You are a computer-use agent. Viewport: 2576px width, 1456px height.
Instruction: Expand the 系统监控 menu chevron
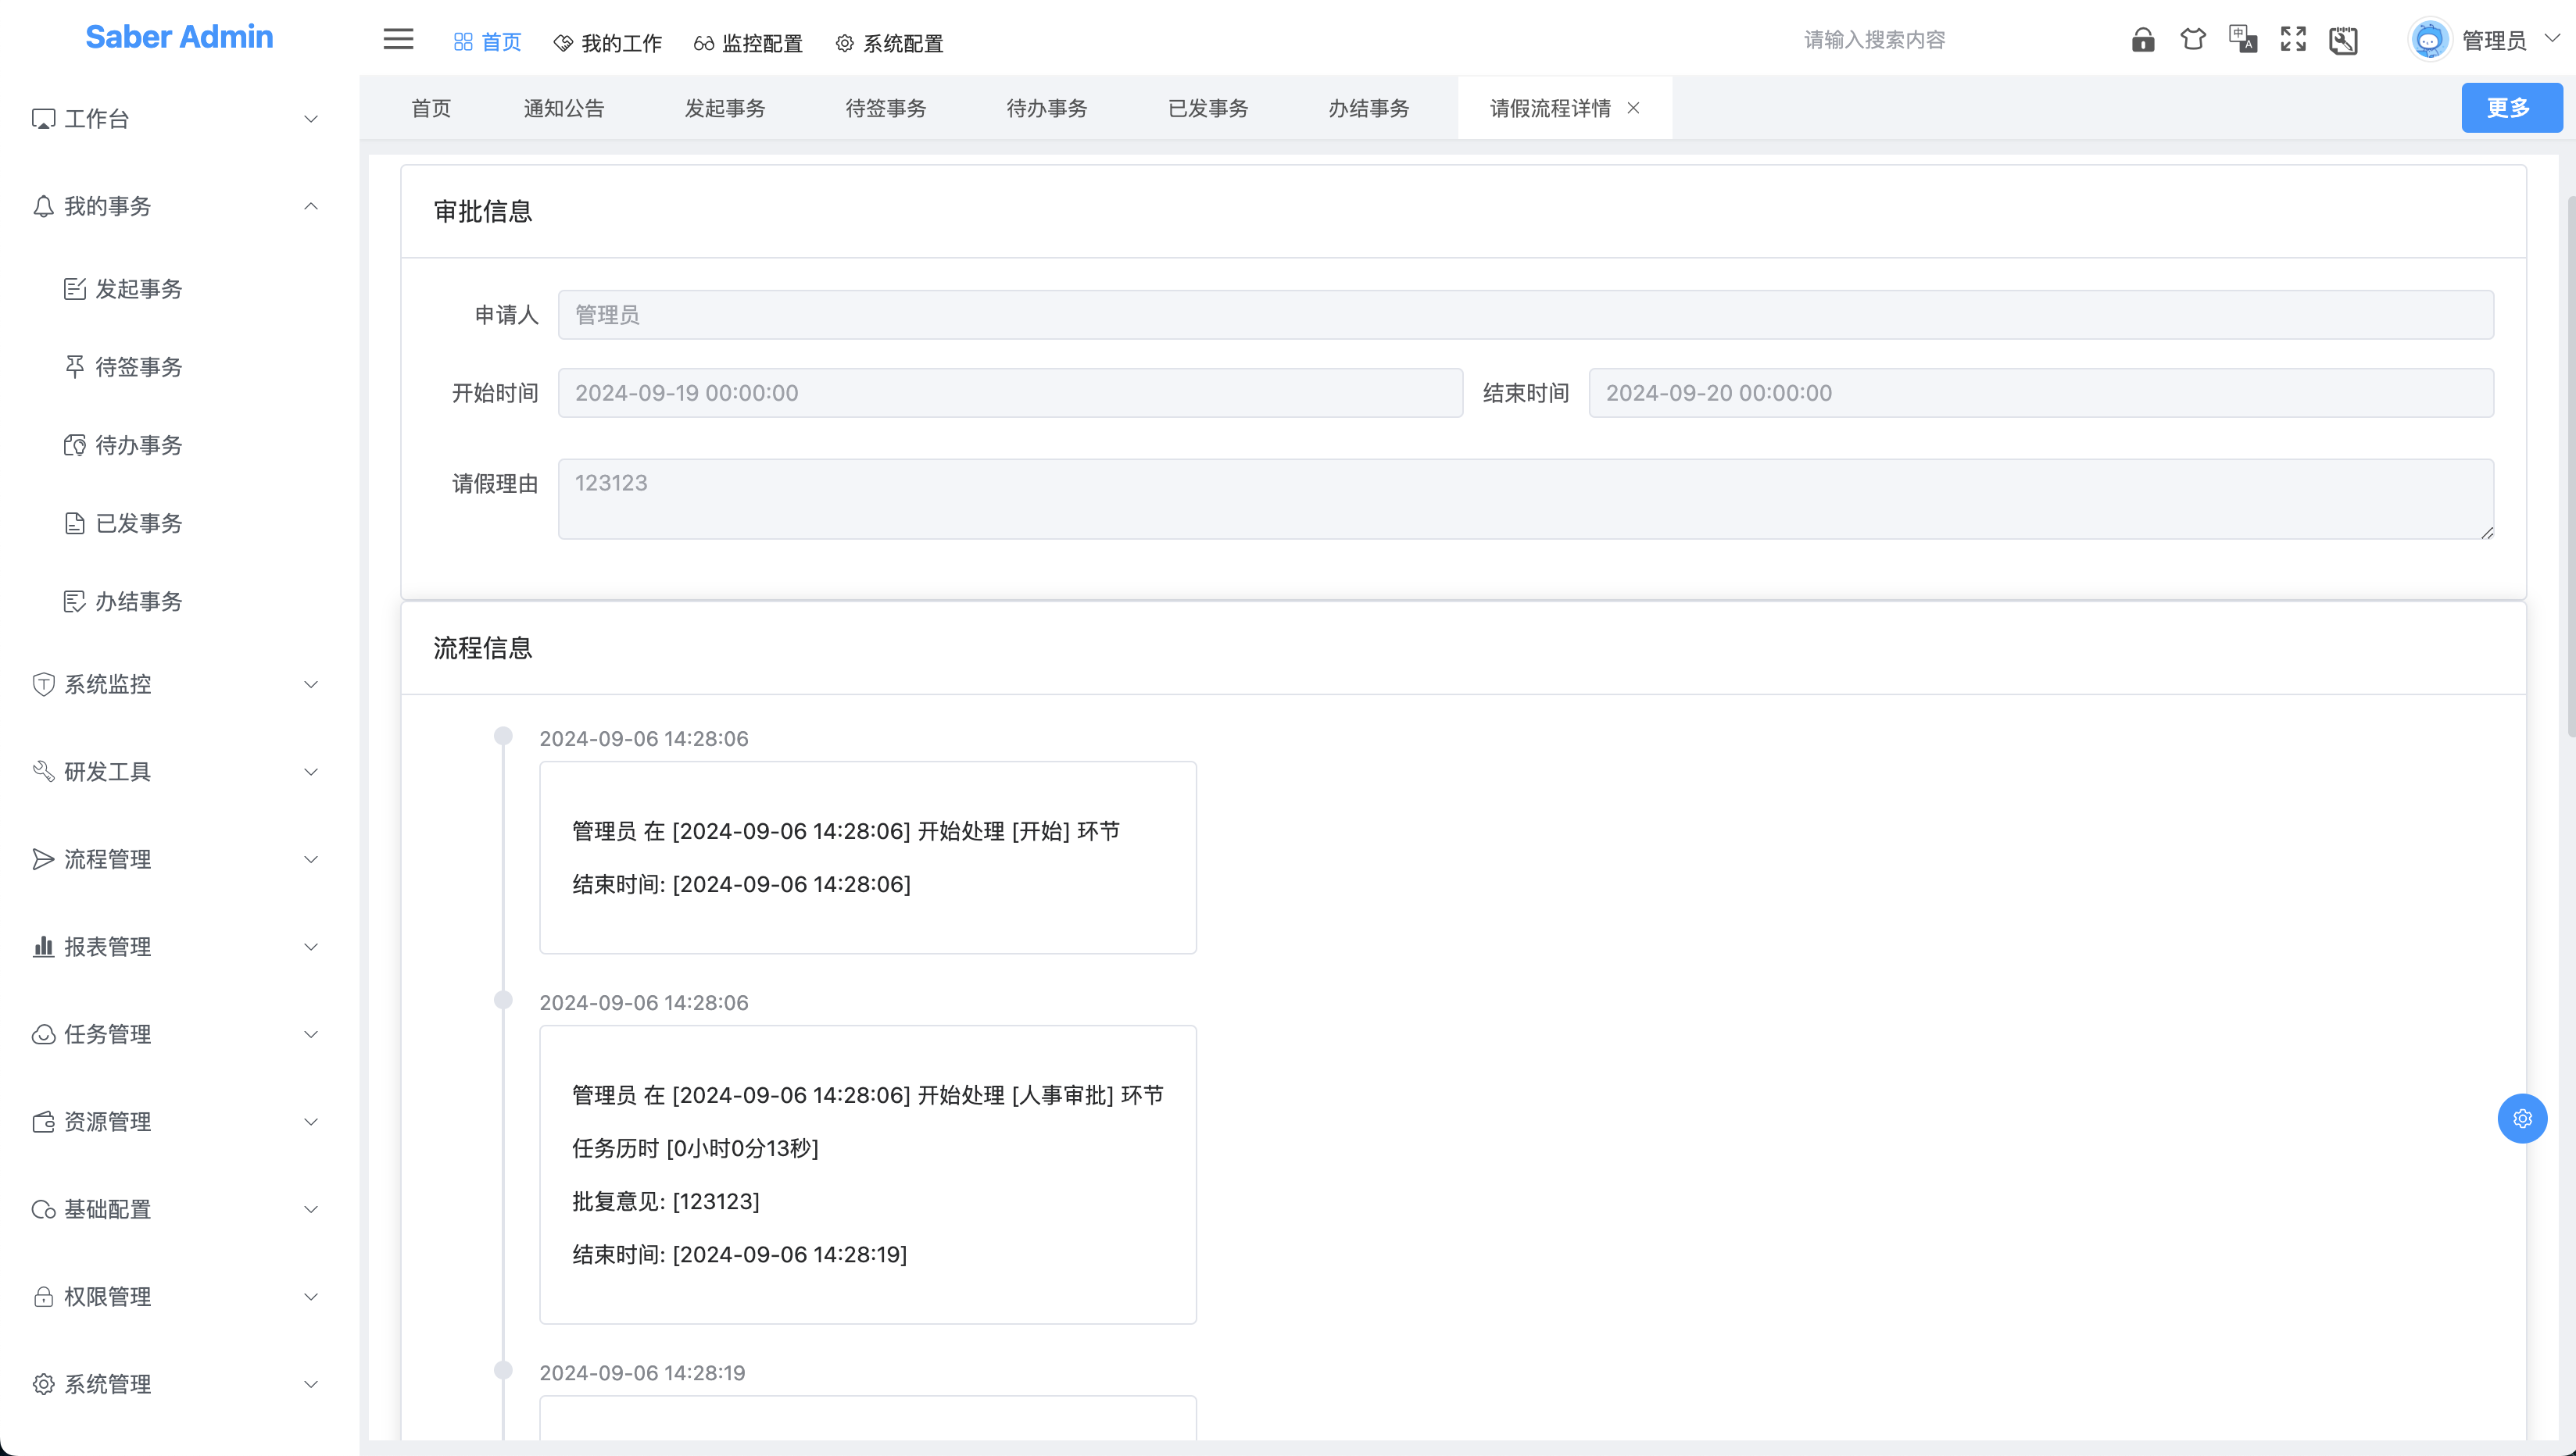pyautogui.click(x=311, y=684)
